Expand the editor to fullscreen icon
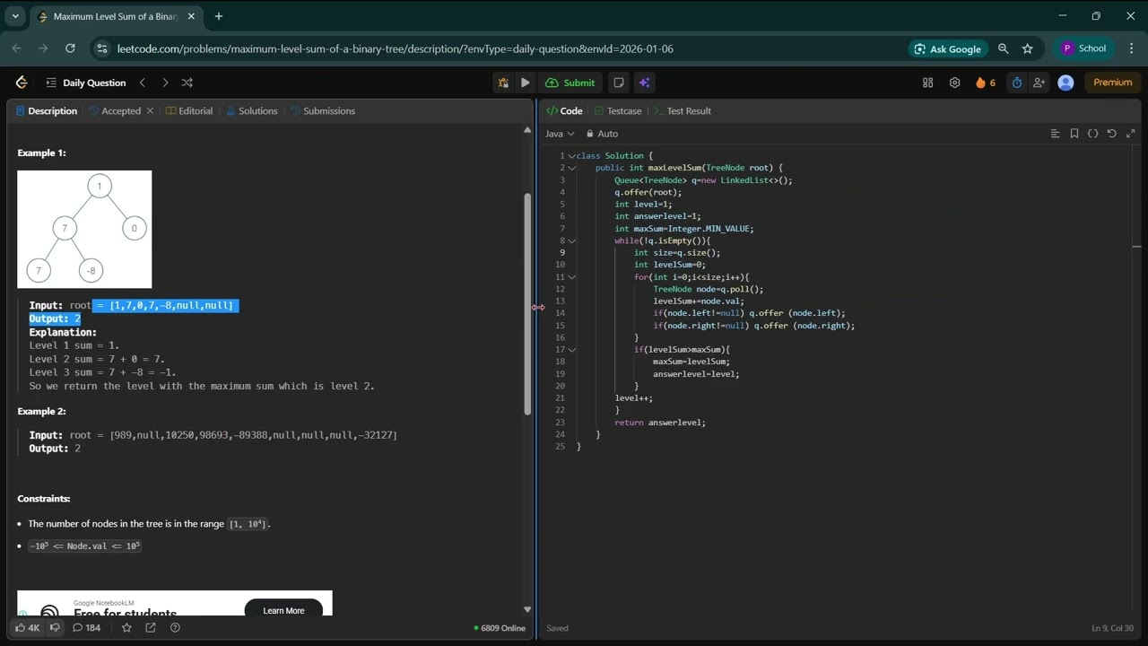This screenshot has height=646, width=1148. [1131, 134]
